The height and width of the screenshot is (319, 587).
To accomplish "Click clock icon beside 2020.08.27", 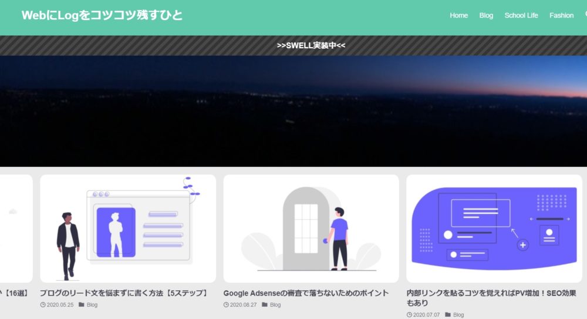I will click(226, 305).
